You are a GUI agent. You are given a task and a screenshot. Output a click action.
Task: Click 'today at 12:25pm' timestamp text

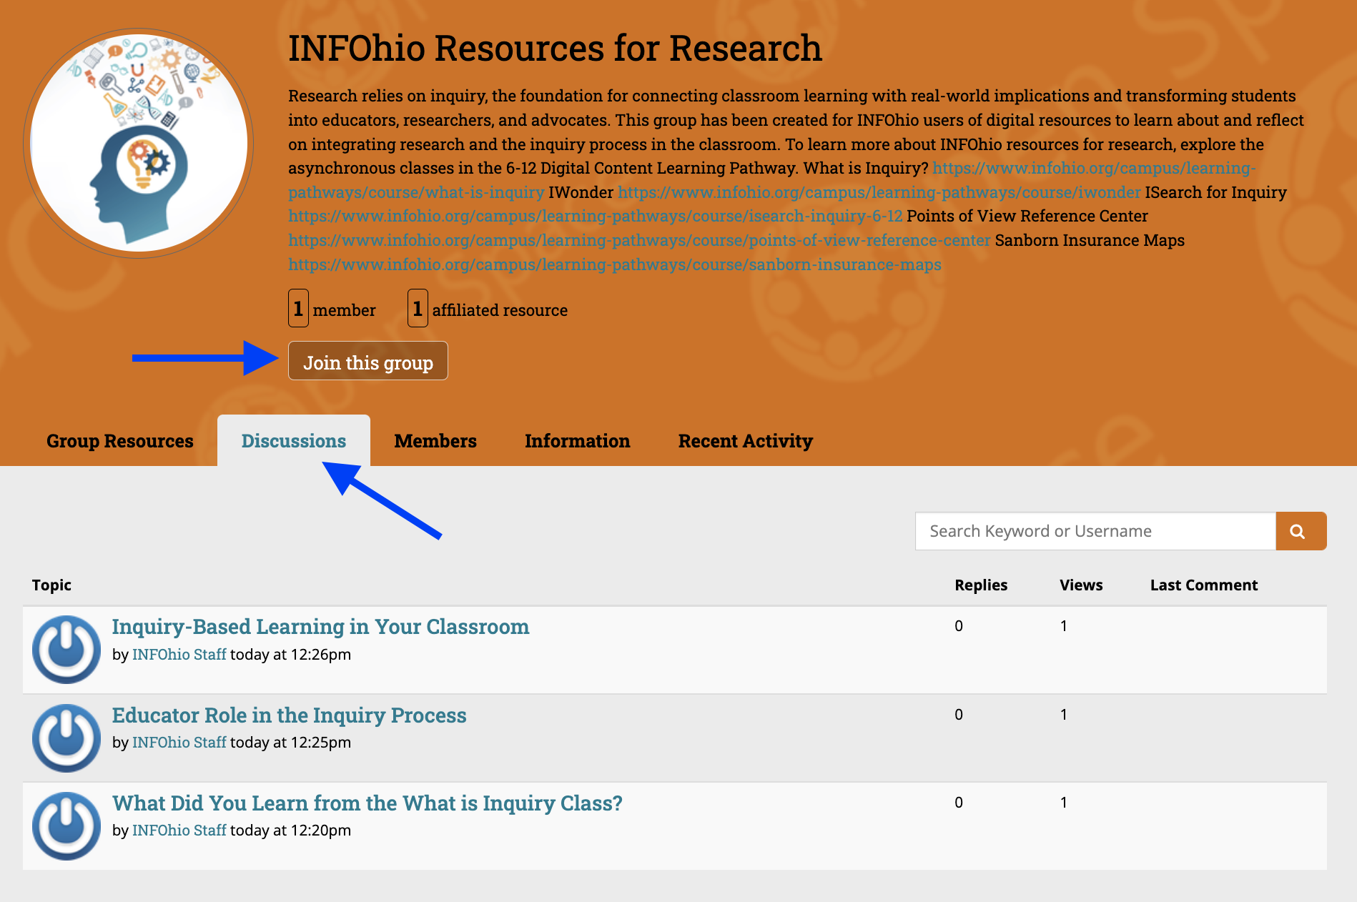(x=290, y=743)
